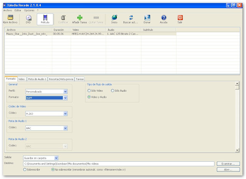The width and height of the screenshot is (246, 179).
Task: Expand the Formato 3GPP dropdown
Action: point(65,98)
